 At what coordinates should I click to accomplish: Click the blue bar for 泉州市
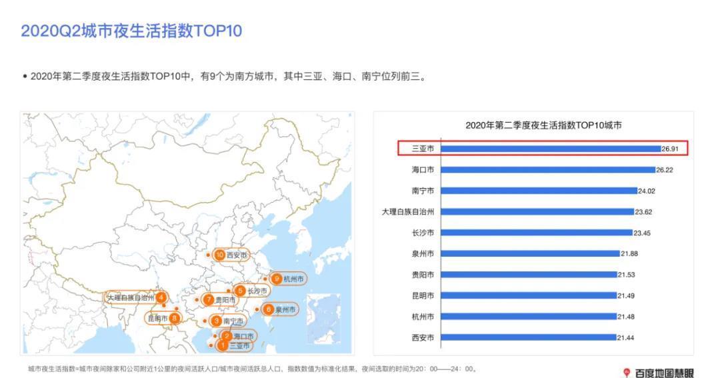(x=531, y=253)
